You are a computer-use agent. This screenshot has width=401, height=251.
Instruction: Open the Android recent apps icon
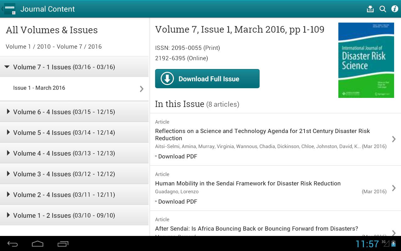click(x=63, y=244)
